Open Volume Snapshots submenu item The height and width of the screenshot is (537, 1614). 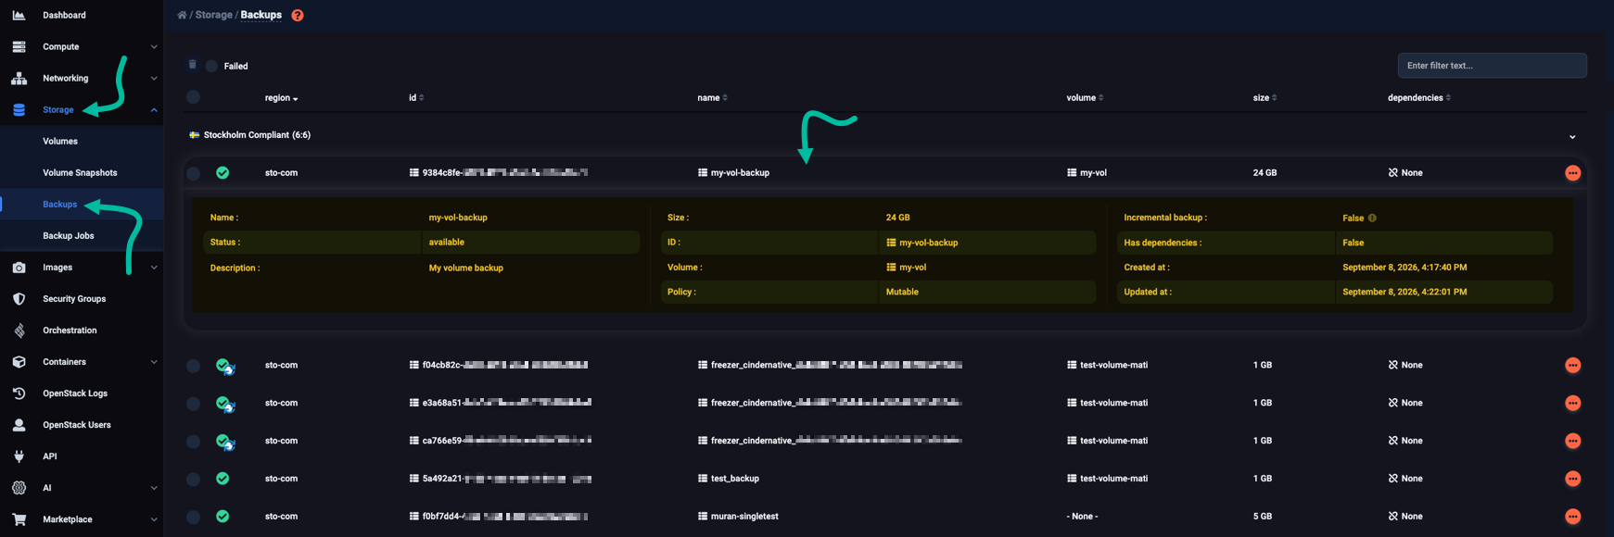coord(82,173)
